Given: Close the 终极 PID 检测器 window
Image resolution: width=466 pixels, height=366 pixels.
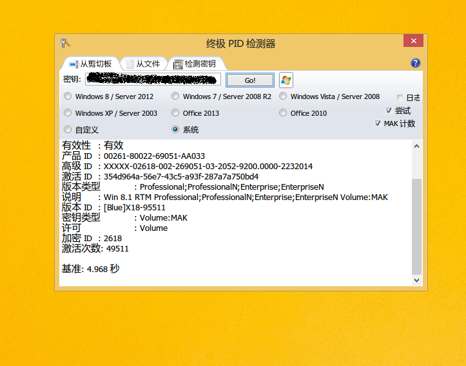Looking at the screenshot, I should [413, 41].
